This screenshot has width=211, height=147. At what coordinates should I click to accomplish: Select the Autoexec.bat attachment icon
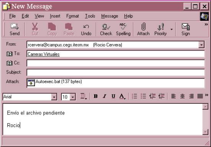[x=31, y=82]
